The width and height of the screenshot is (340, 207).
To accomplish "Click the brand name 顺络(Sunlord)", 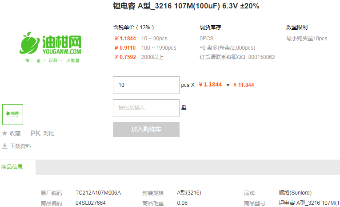I will click(295, 193).
